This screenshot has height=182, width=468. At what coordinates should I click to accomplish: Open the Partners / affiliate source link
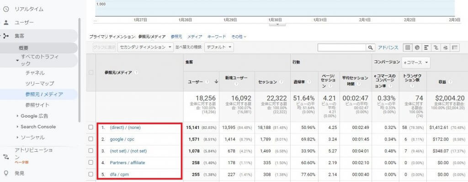click(128, 163)
